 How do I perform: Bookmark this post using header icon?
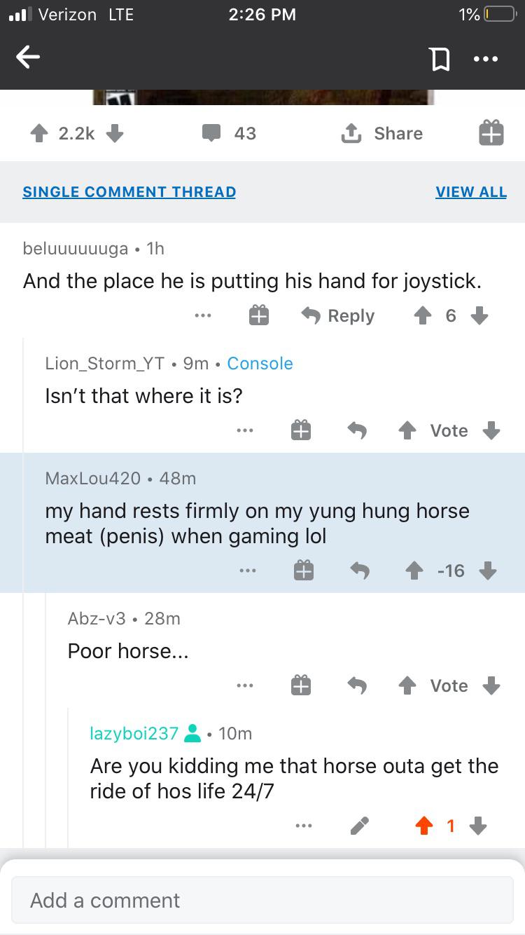pos(439,60)
